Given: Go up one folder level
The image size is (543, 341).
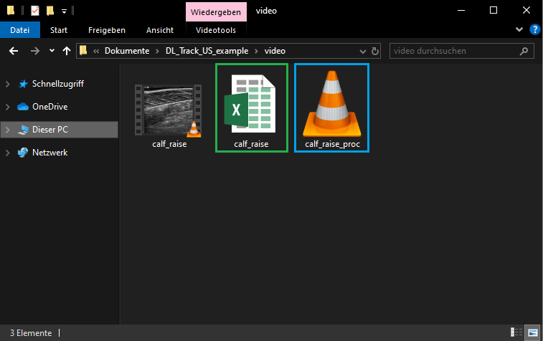Looking at the screenshot, I should [x=67, y=51].
